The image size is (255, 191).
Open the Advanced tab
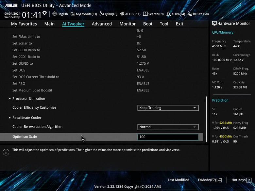point(102,24)
